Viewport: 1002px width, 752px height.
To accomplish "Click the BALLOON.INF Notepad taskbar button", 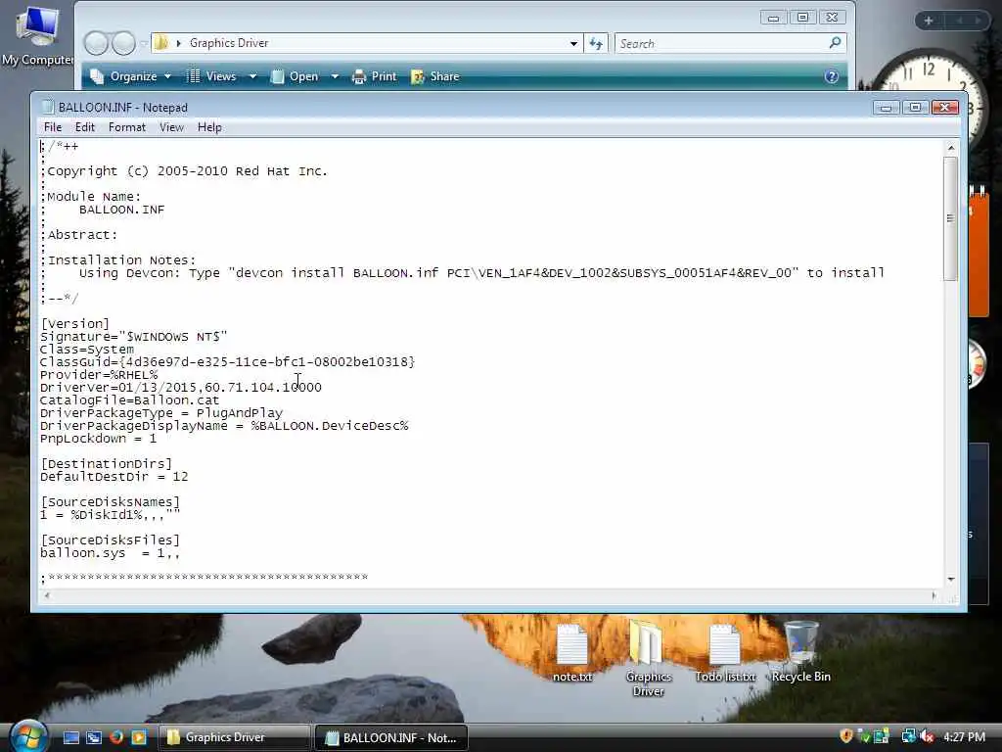I will pos(391,737).
